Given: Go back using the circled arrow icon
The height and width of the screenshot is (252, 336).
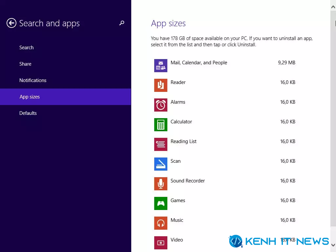Looking at the screenshot, I should (11, 23).
